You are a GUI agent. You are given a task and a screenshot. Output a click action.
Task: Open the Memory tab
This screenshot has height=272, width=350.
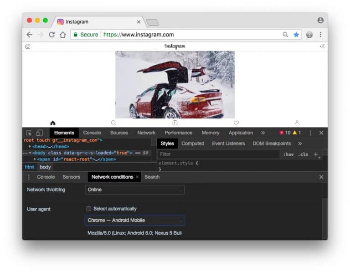point(211,133)
